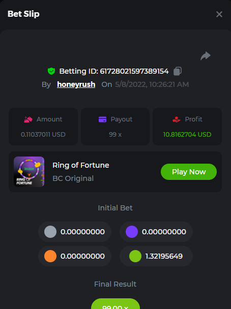Select the green color bet swatch
This screenshot has width=231, height=309.
click(x=135, y=256)
